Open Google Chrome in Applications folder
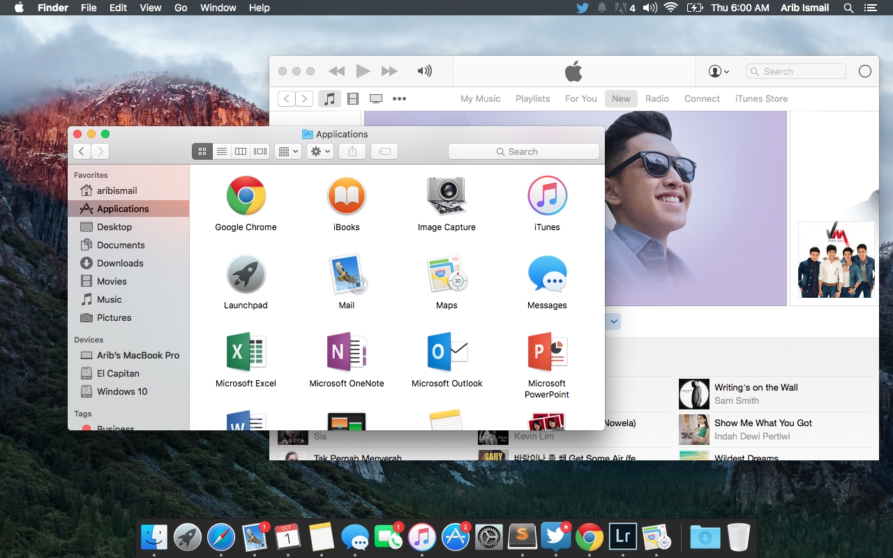Screen dimensions: 893x558 point(246,195)
